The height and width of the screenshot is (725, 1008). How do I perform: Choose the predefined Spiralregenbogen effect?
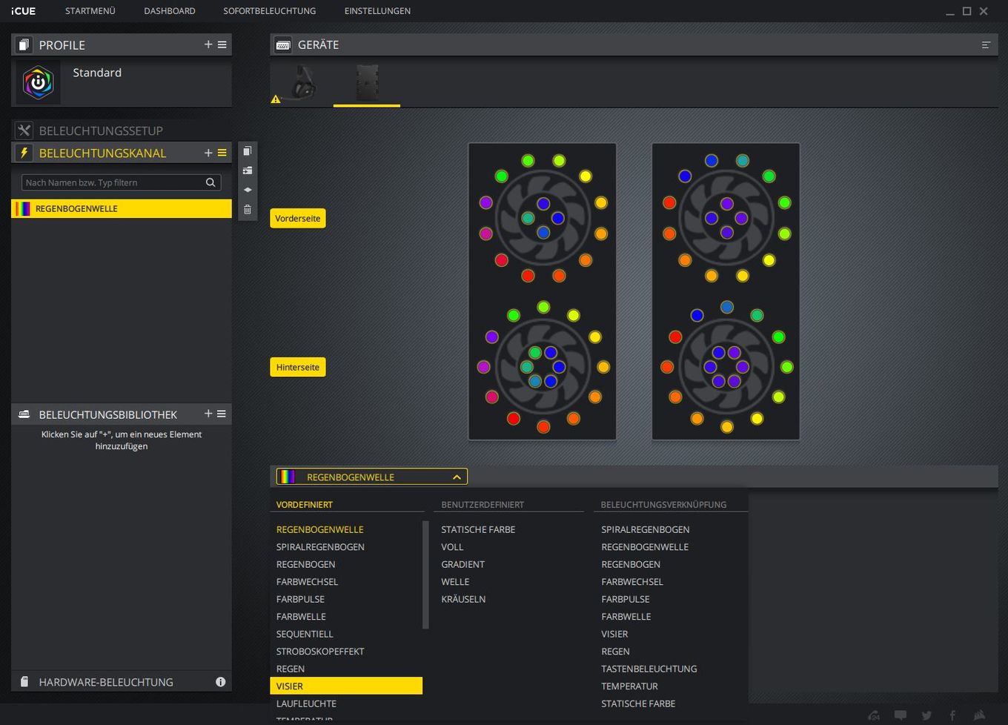coord(320,546)
